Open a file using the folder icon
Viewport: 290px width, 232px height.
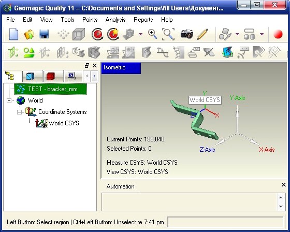pos(29,34)
